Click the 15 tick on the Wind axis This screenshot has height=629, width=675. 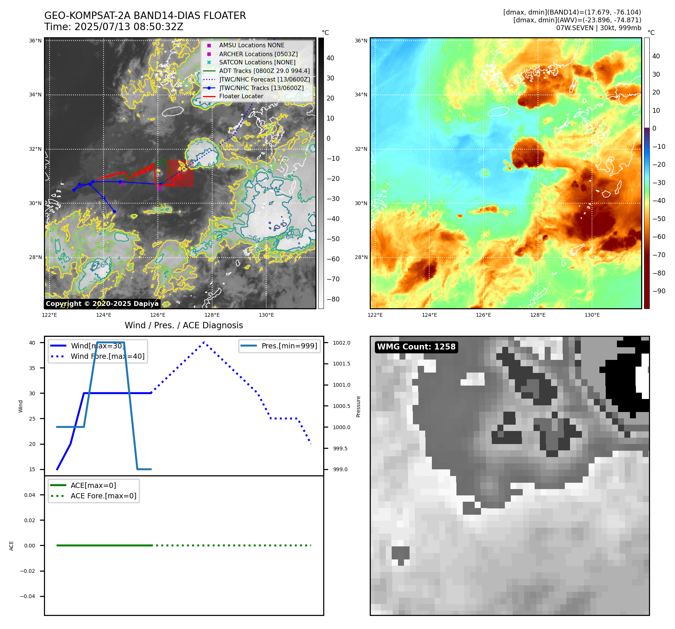click(x=32, y=469)
